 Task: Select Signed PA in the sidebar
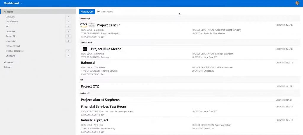click(11, 36)
